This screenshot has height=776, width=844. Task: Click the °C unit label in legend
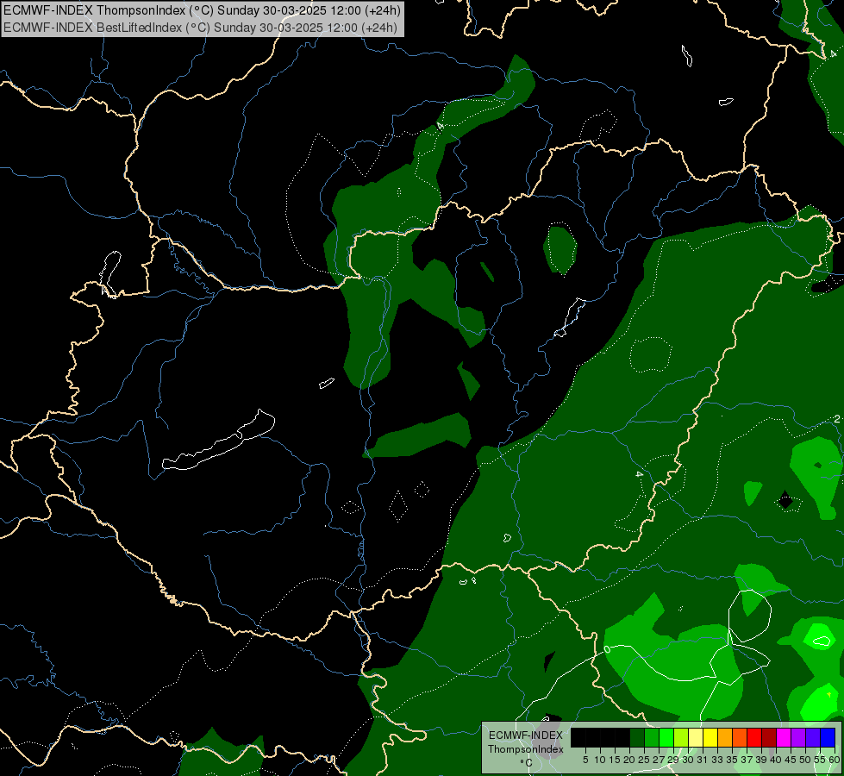pyautogui.click(x=527, y=762)
